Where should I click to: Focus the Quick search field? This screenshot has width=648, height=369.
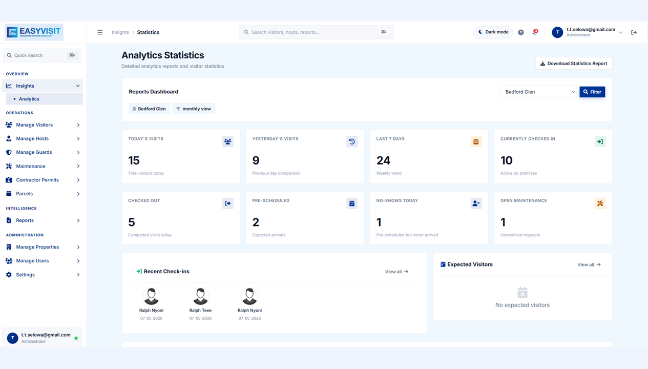[x=42, y=55]
